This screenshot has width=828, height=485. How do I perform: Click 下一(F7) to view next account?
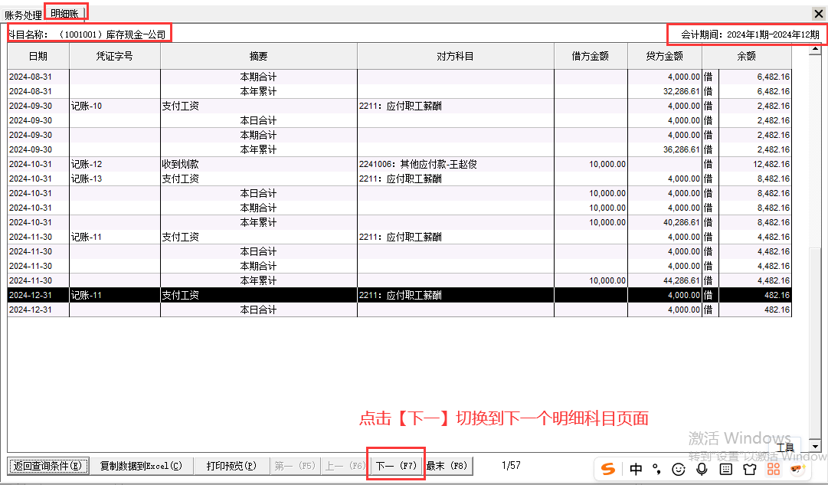coord(395,465)
